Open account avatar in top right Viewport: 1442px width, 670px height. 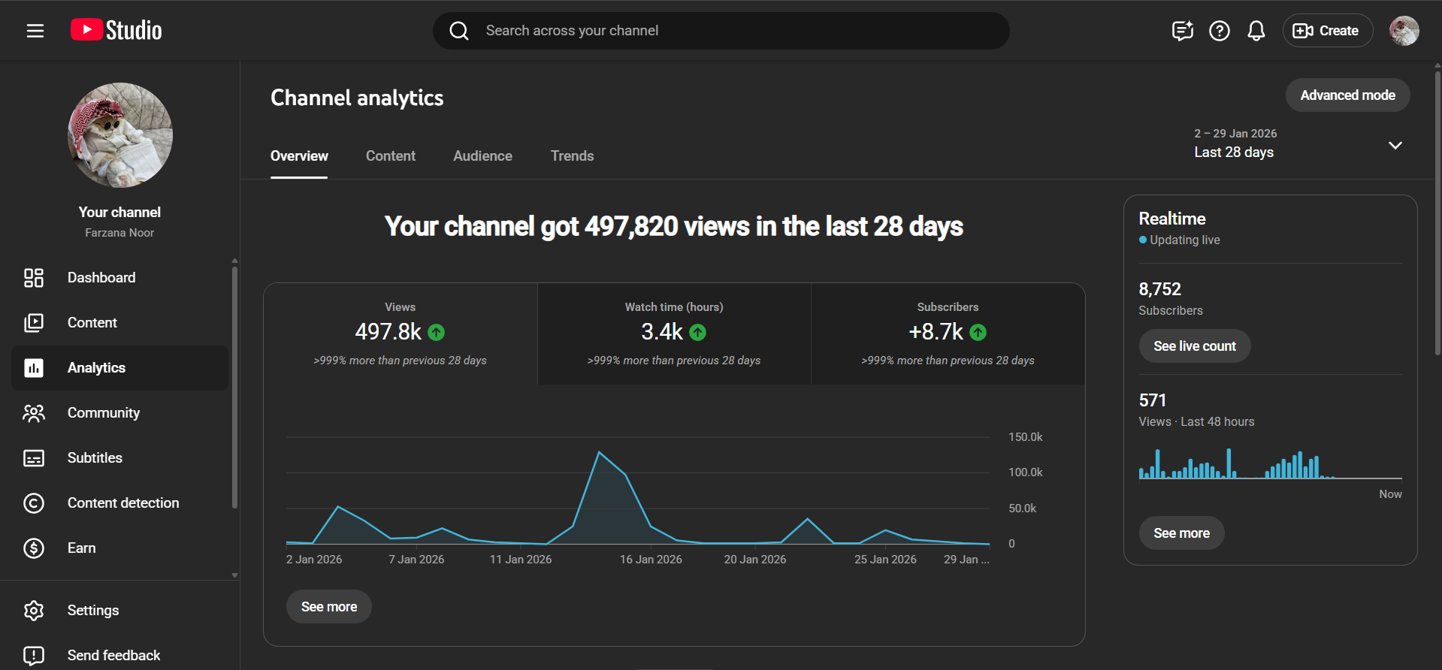point(1403,31)
